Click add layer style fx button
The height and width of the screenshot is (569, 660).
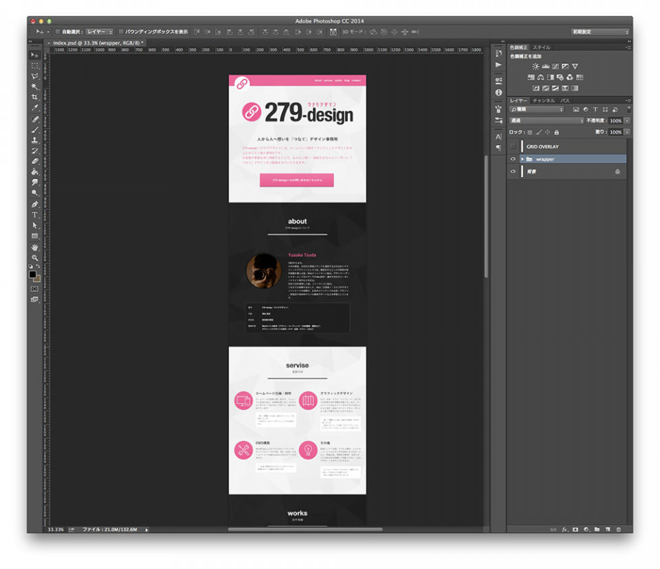[x=565, y=530]
